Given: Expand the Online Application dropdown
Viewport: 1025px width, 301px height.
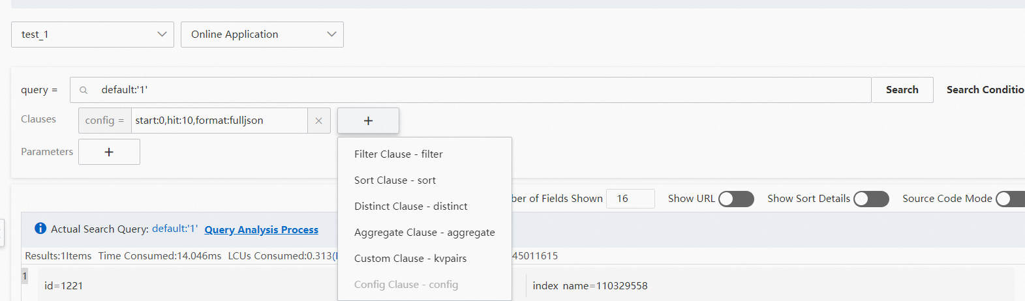Looking at the screenshot, I should point(262,35).
